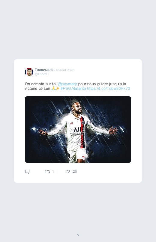The image size is (156, 242).
Task: Open Thorfall's round profile avatar
Action: click(29, 72)
